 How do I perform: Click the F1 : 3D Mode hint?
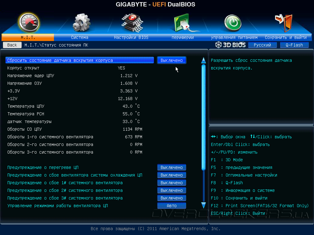(227, 160)
